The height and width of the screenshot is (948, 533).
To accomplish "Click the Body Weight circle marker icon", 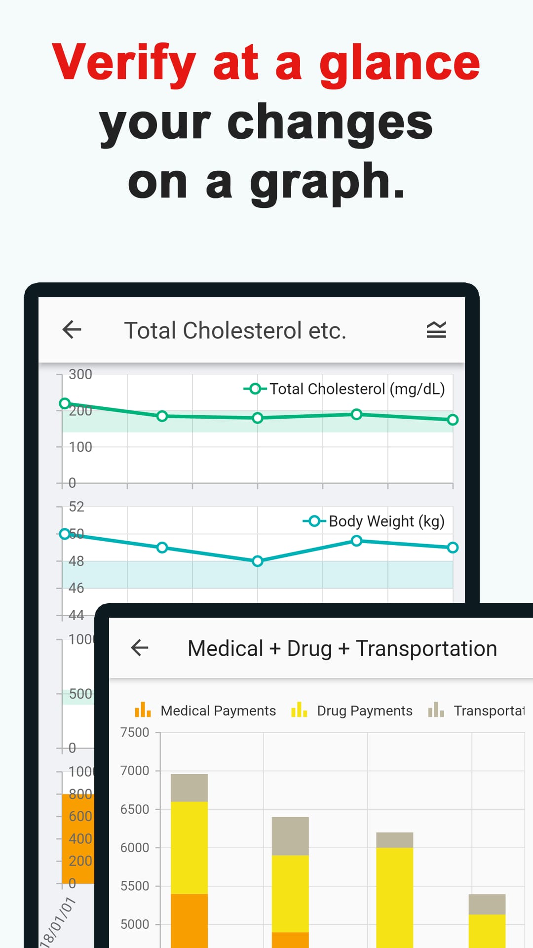I will point(314,521).
